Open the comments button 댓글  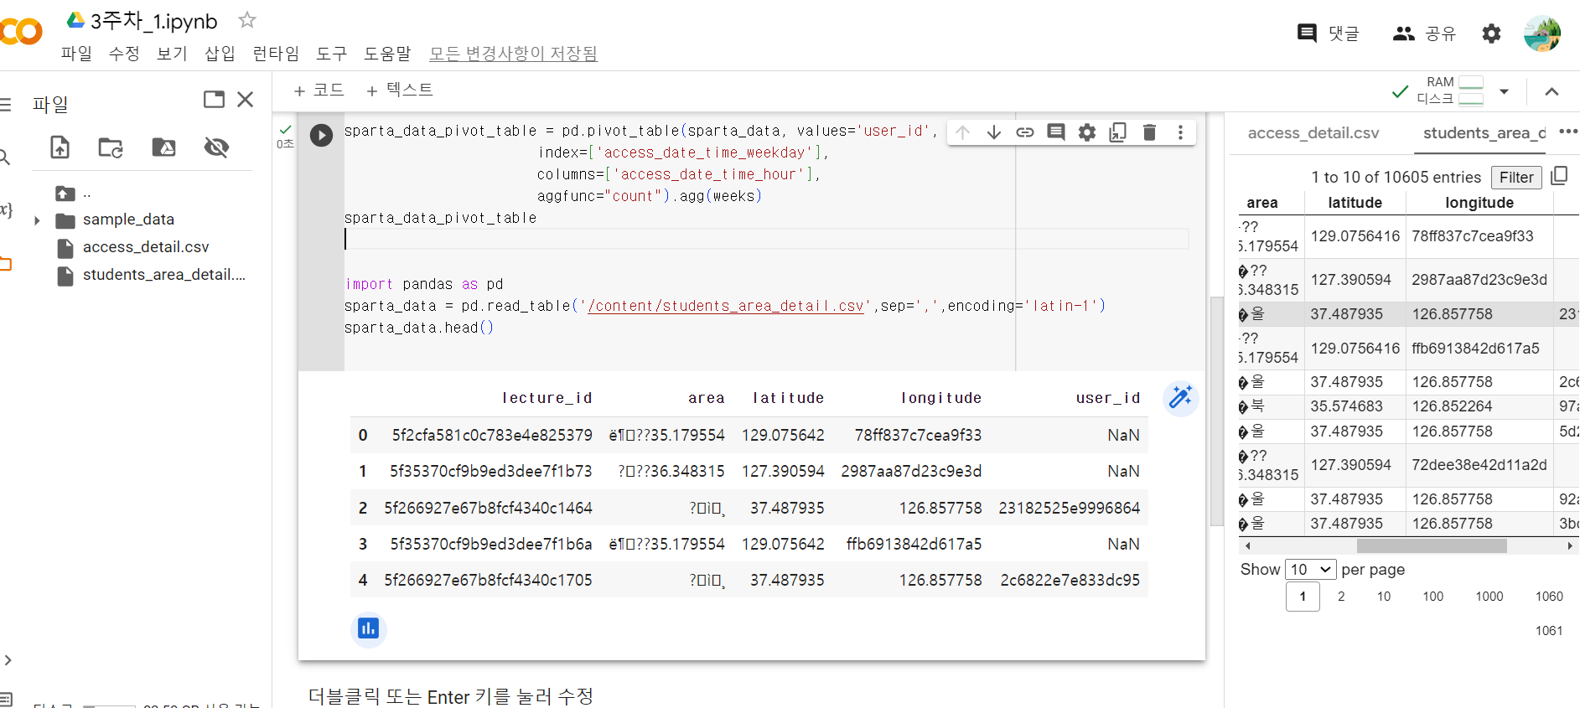tap(1329, 33)
